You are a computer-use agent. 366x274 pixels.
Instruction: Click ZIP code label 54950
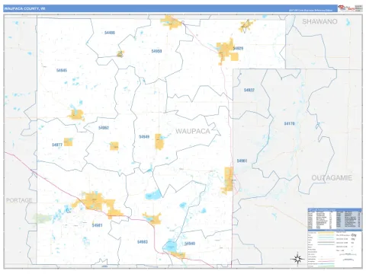pyautogui.click(x=156, y=51)
